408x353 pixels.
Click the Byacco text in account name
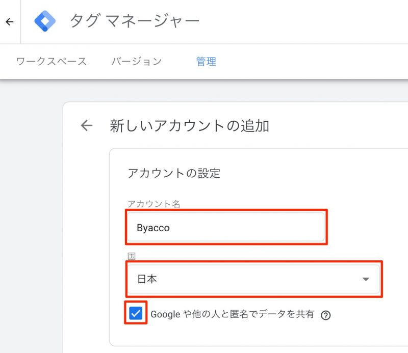pyautogui.click(x=153, y=228)
